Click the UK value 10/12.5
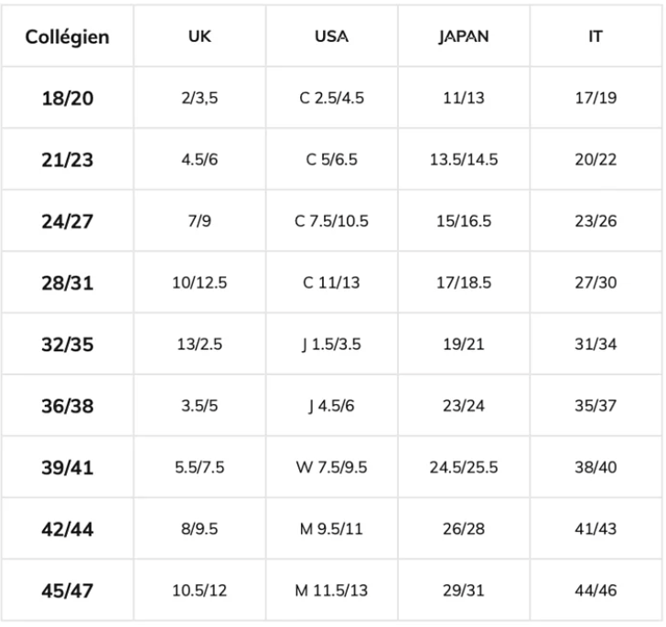The height and width of the screenshot is (627, 666). (199, 282)
